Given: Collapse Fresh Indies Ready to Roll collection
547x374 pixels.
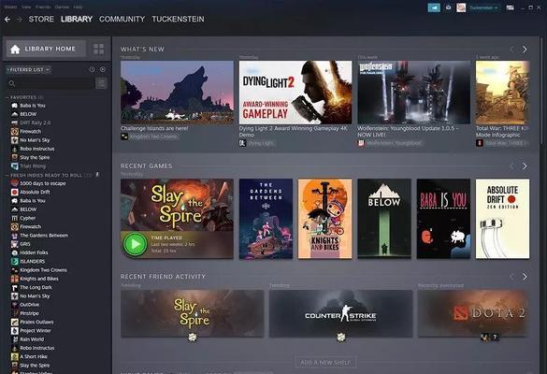Looking at the screenshot, I should click(7, 175).
